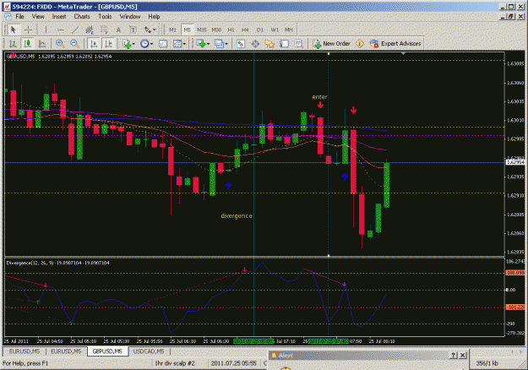Click the help question mark in the Alert window
528x370 pixels.
point(454,355)
